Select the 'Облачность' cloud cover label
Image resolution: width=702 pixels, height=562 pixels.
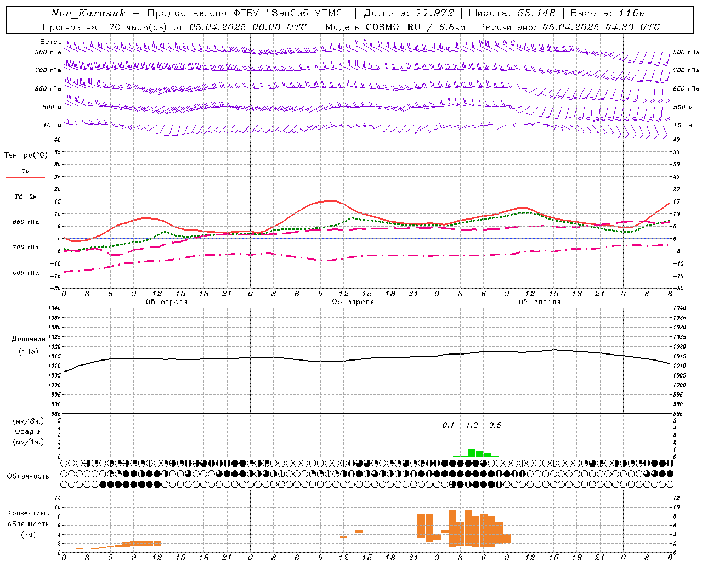click(x=28, y=476)
